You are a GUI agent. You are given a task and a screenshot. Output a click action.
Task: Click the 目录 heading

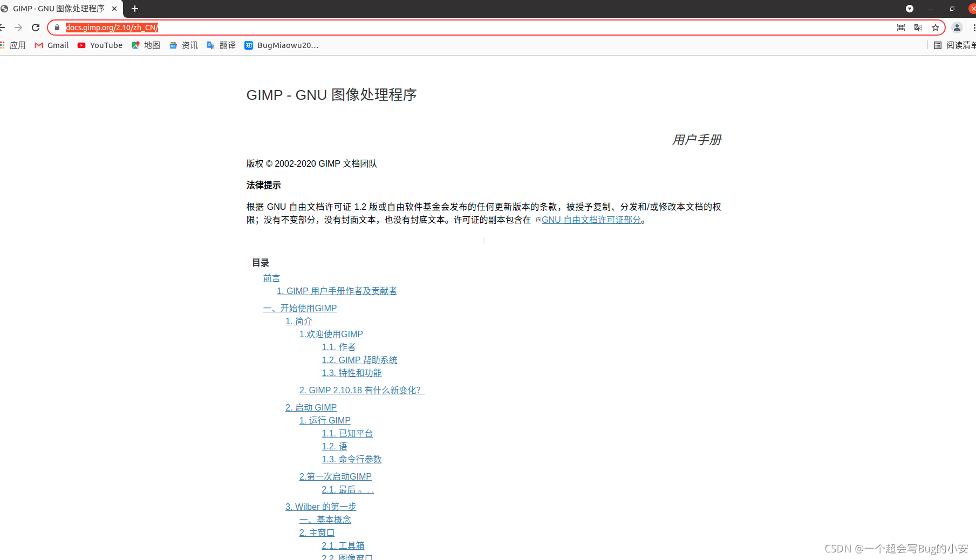(x=261, y=263)
